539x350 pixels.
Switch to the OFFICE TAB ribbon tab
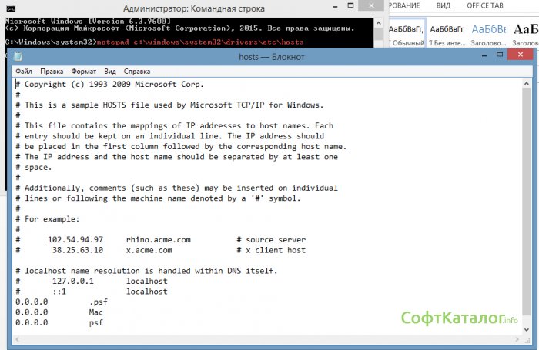pyautogui.click(x=487, y=6)
